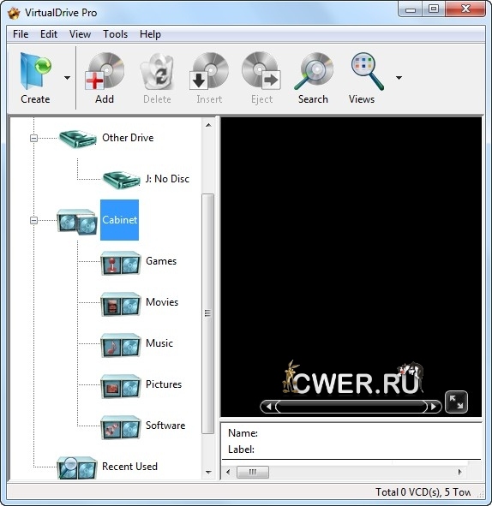Collapse the Cabinet tree node
Viewport: 492px width, 506px height.
coord(33,220)
